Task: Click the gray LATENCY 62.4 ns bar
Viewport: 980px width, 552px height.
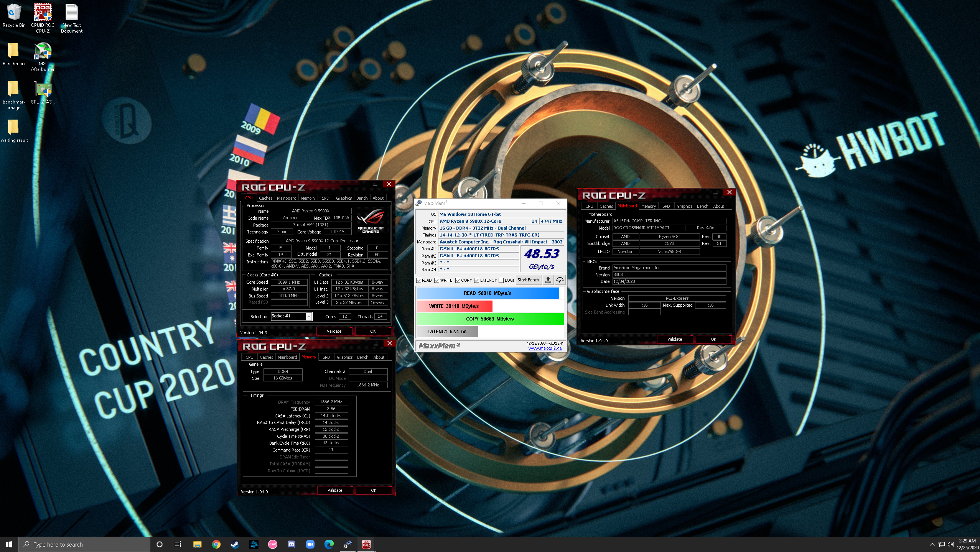Action: click(x=447, y=332)
